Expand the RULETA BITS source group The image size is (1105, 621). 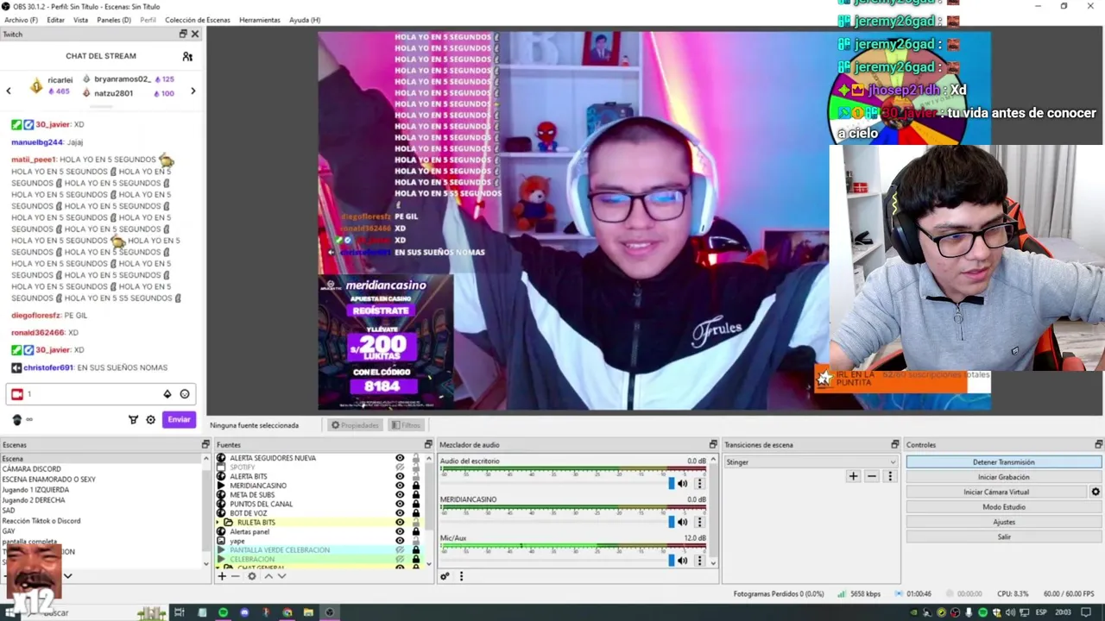pos(218,523)
